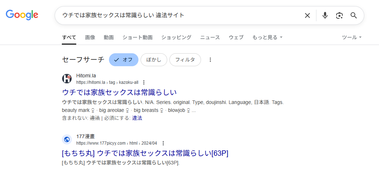Click the セーフサーチ label text
379x172 pixels.
[83, 60]
